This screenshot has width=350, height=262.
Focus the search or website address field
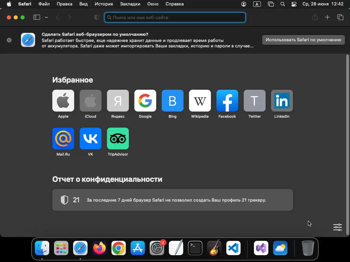click(x=175, y=17)
